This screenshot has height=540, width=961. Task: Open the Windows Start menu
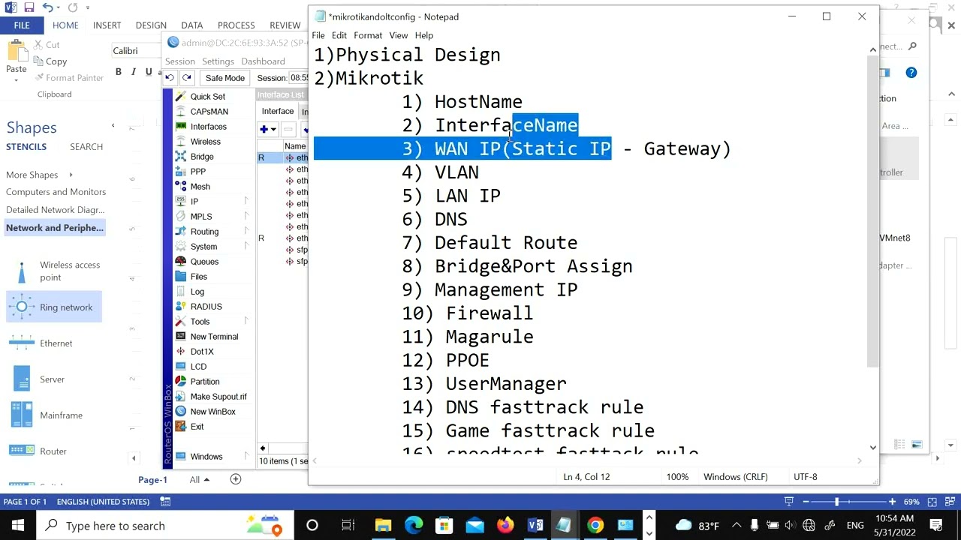[18, 526]
